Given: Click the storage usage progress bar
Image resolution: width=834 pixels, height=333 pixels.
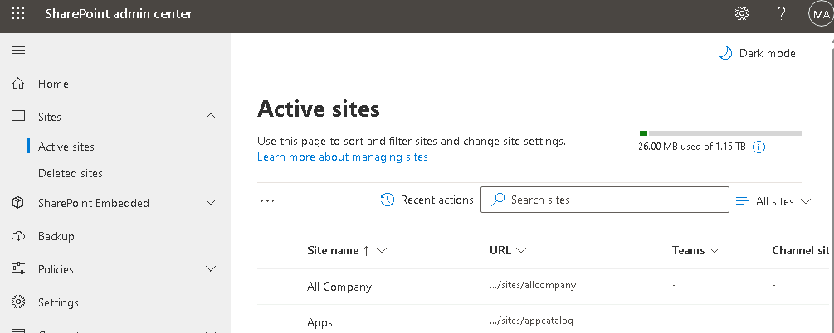Looking at the screenshot, I should 720,133.
